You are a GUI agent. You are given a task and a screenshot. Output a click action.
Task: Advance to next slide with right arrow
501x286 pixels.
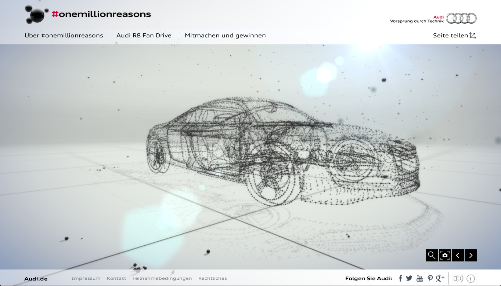point(471,255)
